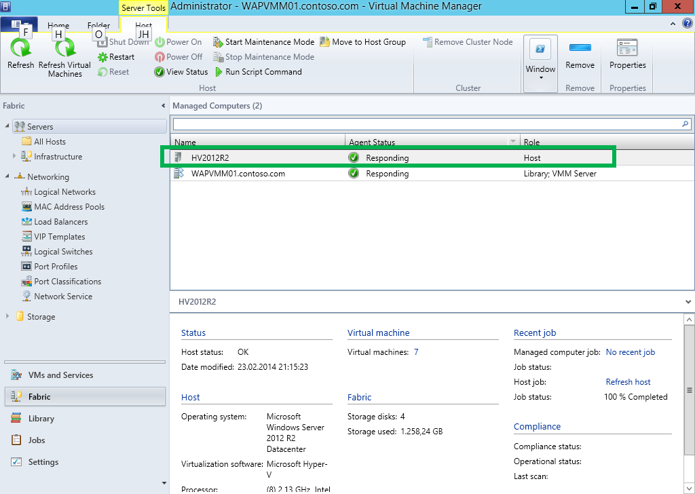
Task: Open Network Service node
Action: 57,297
